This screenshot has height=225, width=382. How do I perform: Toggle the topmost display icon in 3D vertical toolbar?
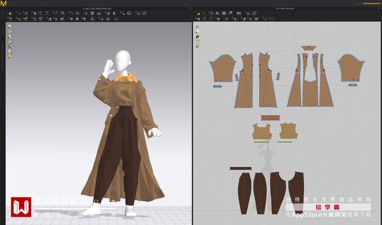(x=10, y=27)
